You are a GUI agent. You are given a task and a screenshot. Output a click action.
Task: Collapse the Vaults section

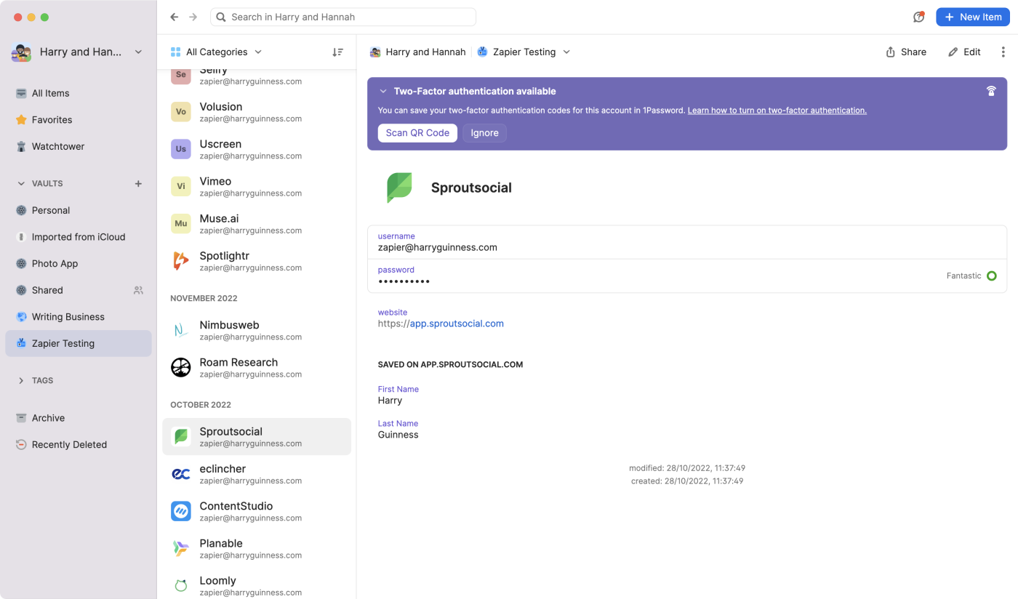click(x=21, y=184)
